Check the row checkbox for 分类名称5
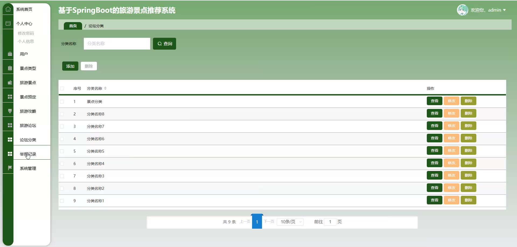Viewport: 517px width, 247px height. [62, 151]
